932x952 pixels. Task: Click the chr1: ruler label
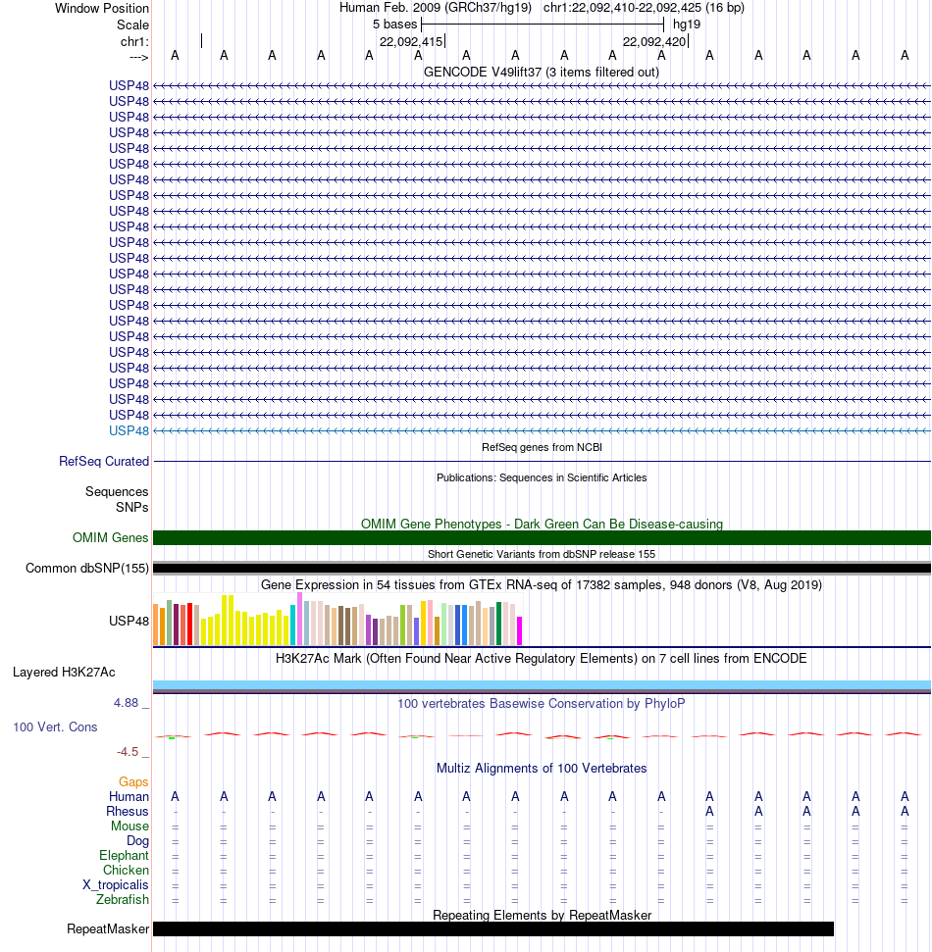tap(134, 41)
